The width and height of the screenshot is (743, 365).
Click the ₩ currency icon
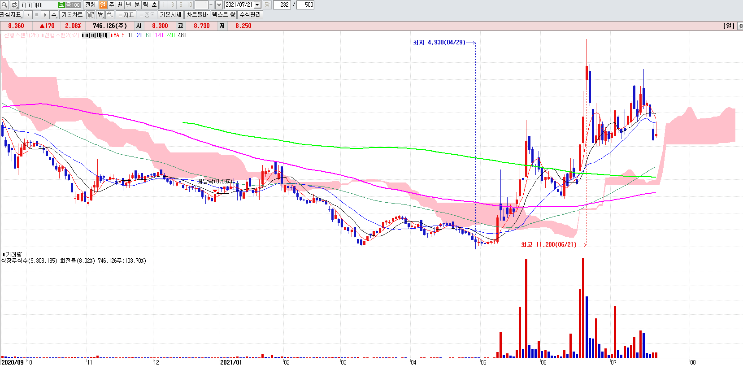[x=100, y=15]
